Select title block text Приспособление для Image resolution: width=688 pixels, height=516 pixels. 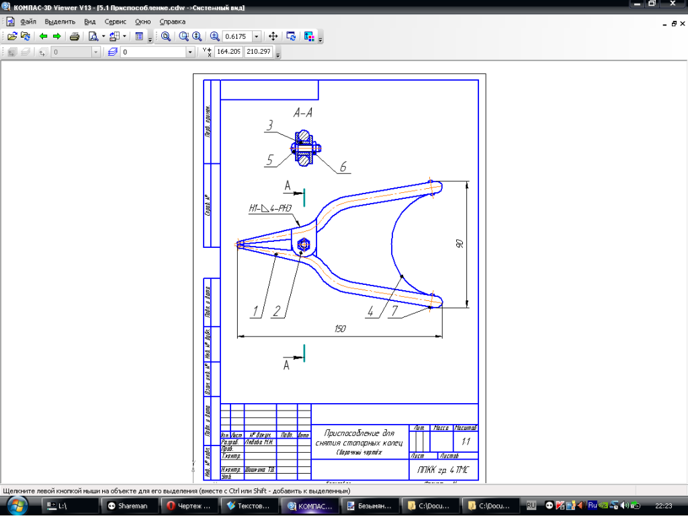(359, 433)
